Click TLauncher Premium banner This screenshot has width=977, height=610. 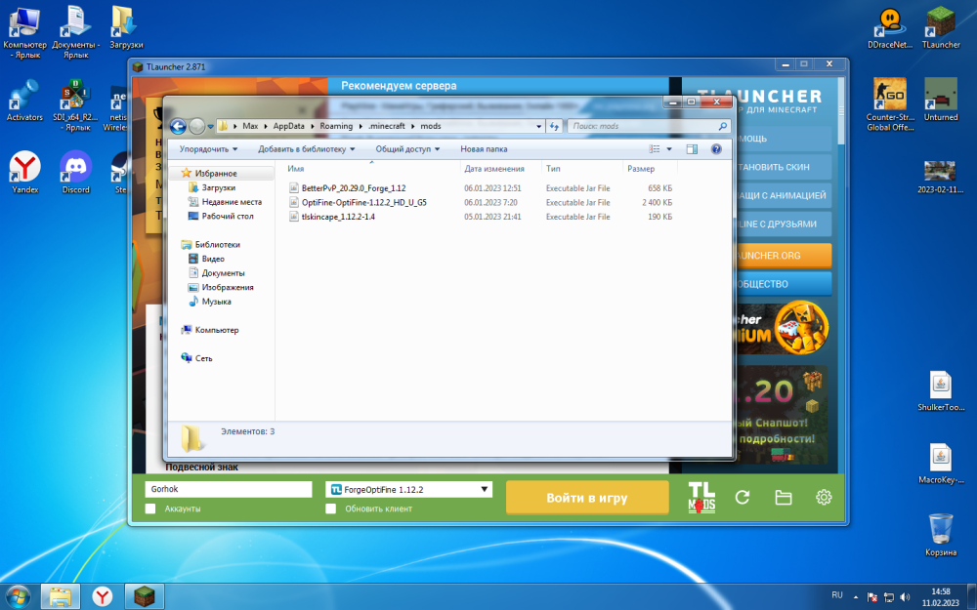pos(784,328)
